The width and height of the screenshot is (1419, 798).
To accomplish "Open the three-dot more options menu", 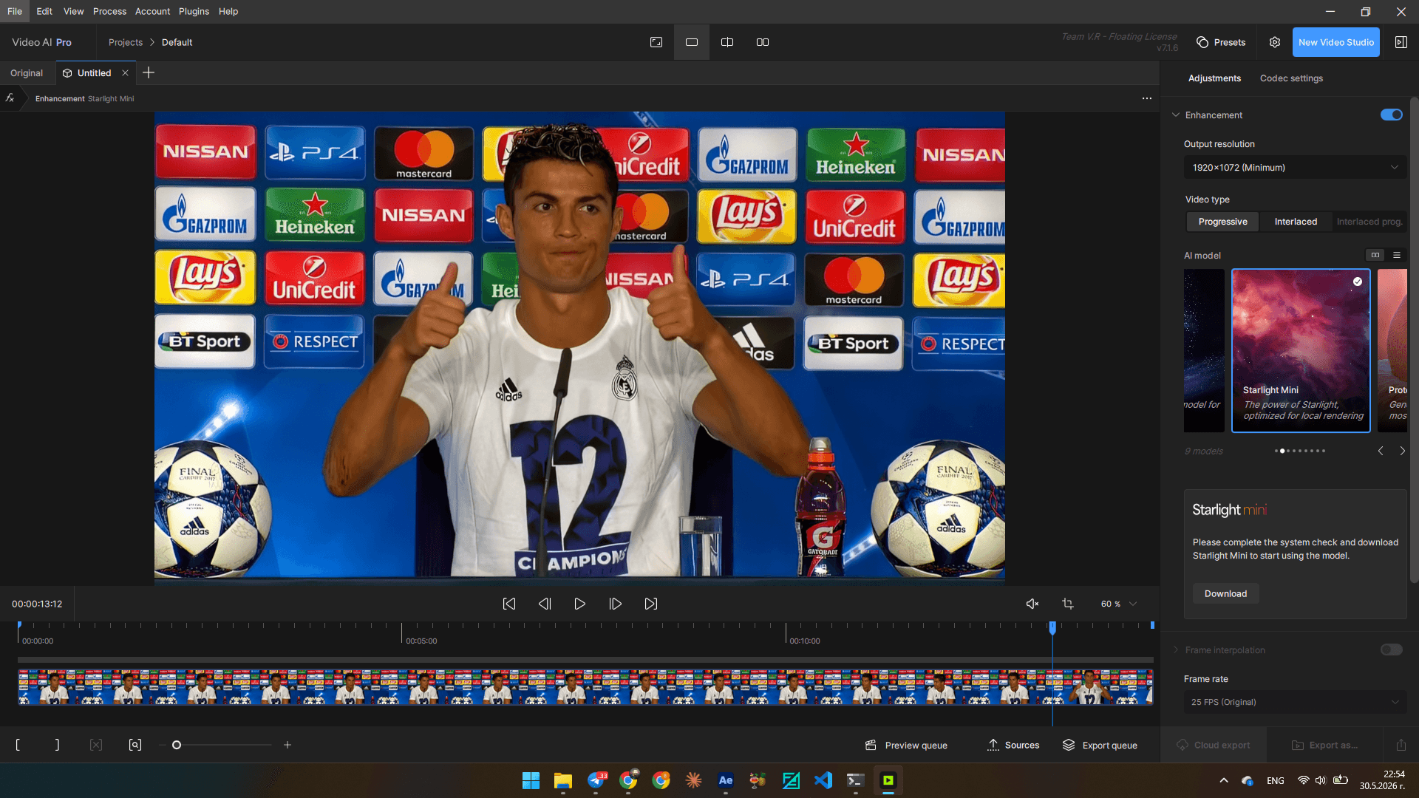I will pyautogui.click(x=1147, y=98).
